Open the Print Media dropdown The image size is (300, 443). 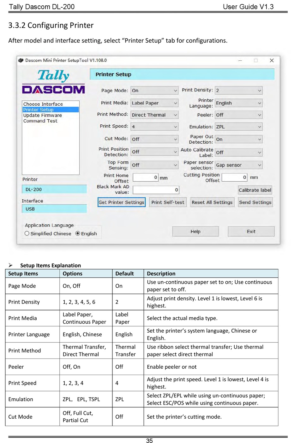click(154, 103)
